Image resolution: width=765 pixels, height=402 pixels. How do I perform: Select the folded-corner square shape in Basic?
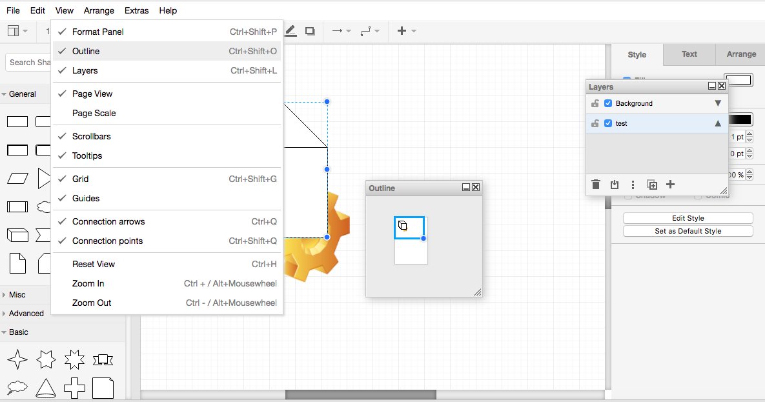[103, 388]
